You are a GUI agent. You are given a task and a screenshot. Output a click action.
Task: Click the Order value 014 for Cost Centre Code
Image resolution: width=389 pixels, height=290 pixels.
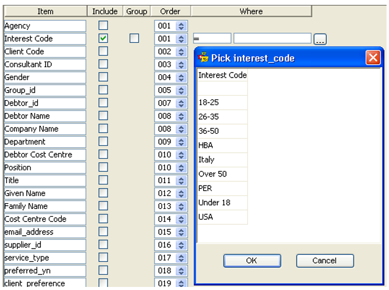(165, 219)
